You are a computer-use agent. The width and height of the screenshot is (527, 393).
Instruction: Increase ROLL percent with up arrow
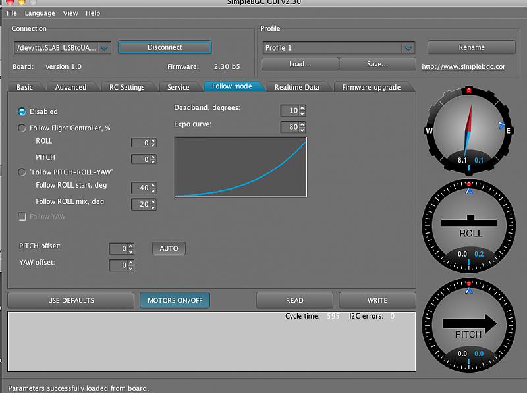coord(153,140)
